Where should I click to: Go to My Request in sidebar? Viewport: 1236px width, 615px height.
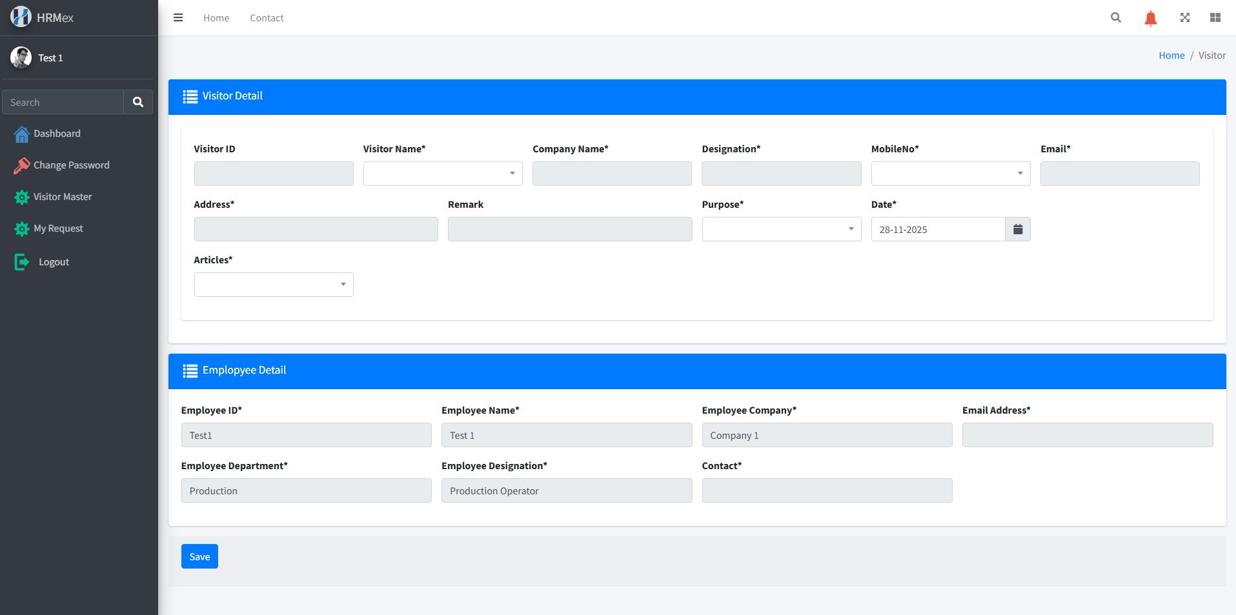[x=58, y=228]
